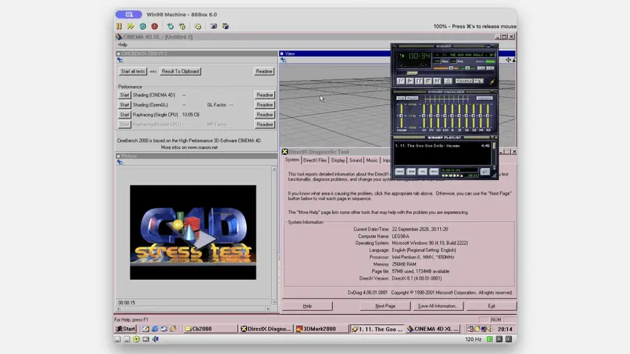Click Winamp balance slider
630x354 pixels.
pos(468,68)
